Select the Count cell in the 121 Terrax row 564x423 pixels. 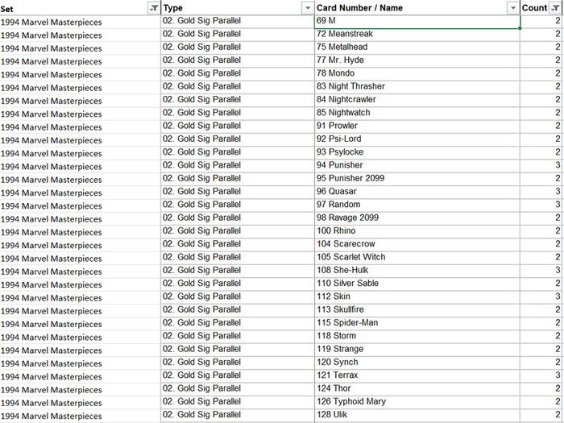click(541, 375)
